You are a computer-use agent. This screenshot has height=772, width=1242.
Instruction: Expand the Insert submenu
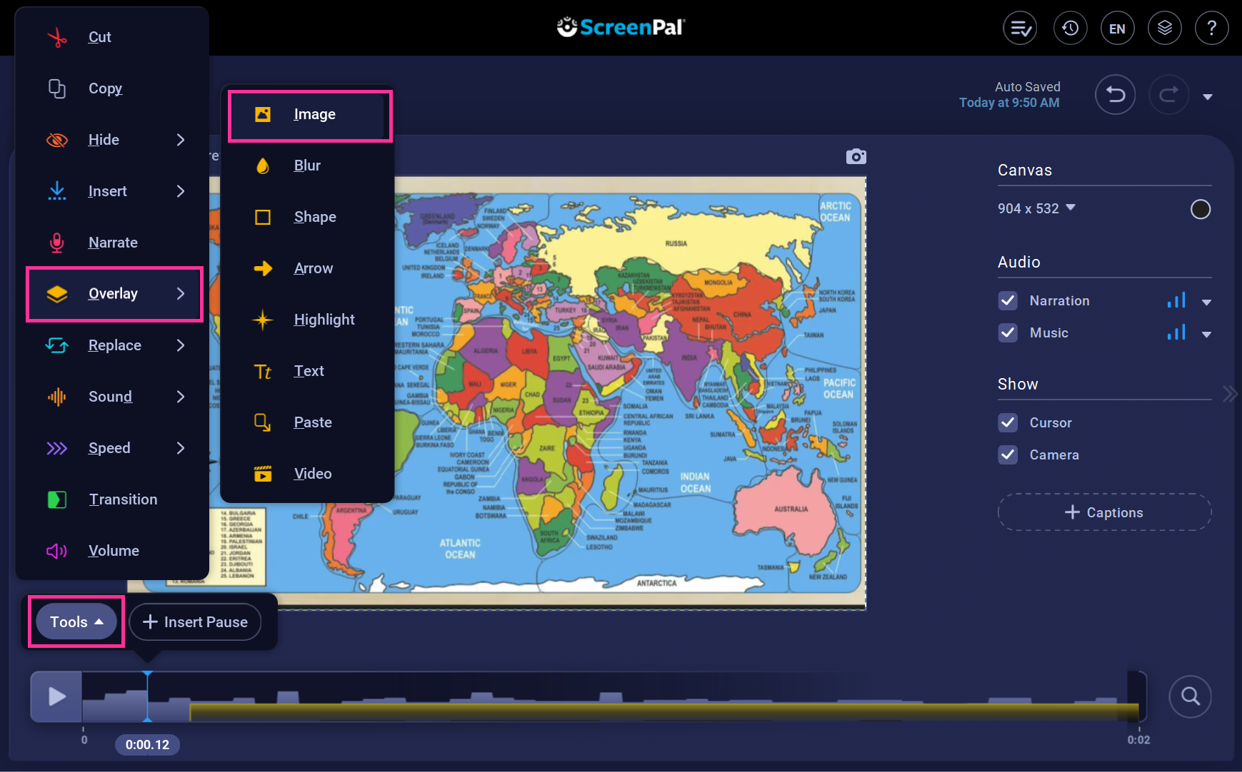[x=181, y=191]
